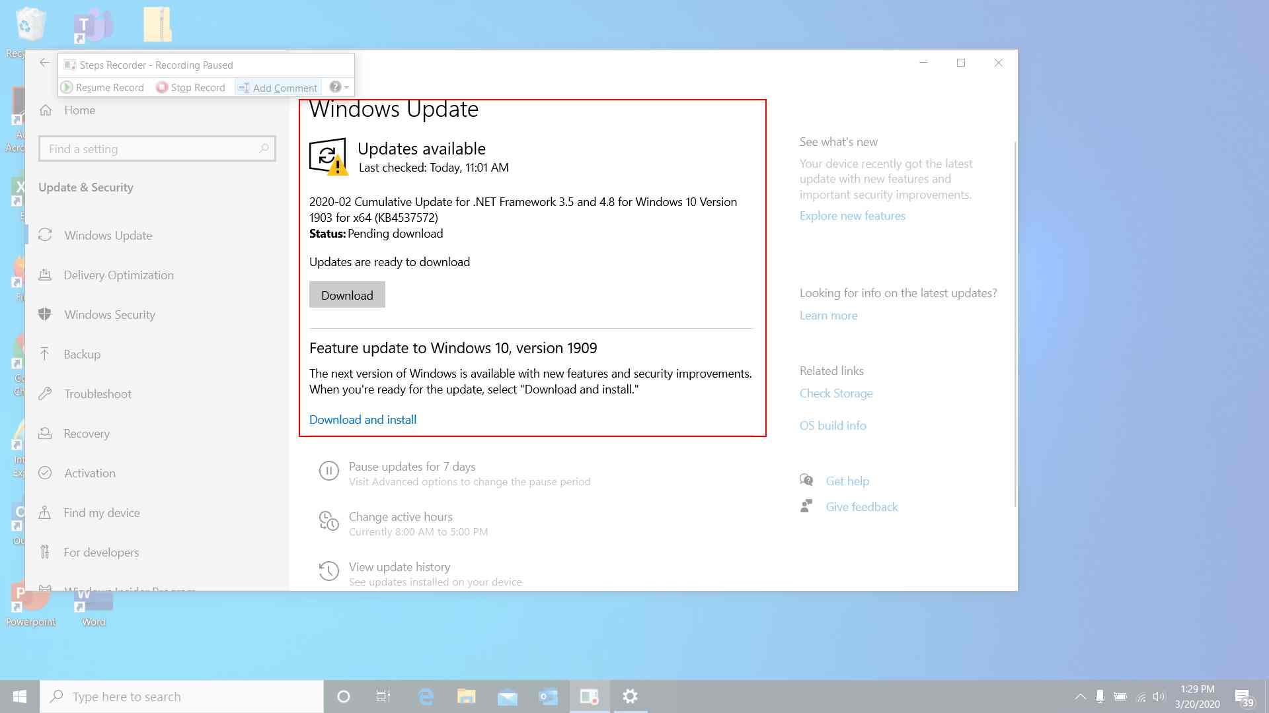Click the Settings back arrow icon
The height and width of the screenshot is (713, 1269).
pyautogui.click(x=44, y=63)
